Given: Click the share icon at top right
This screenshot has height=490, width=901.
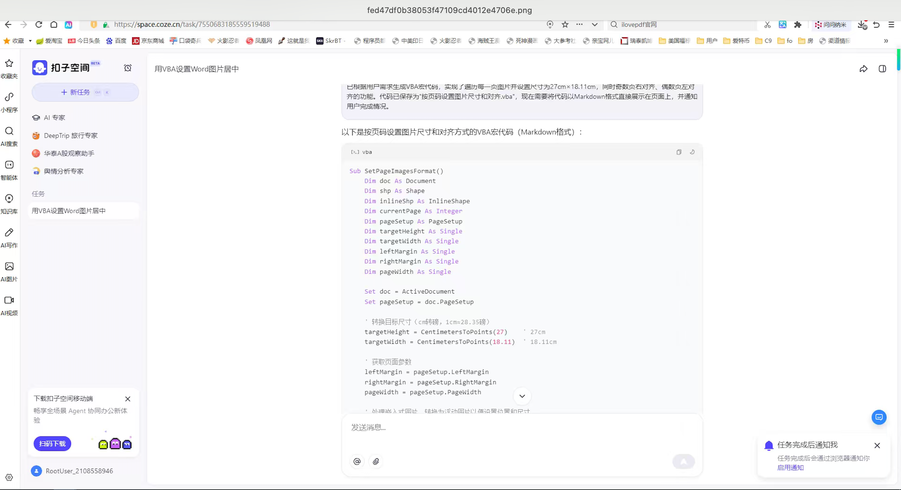Looking at the screenshot, I should coord(863,69).
